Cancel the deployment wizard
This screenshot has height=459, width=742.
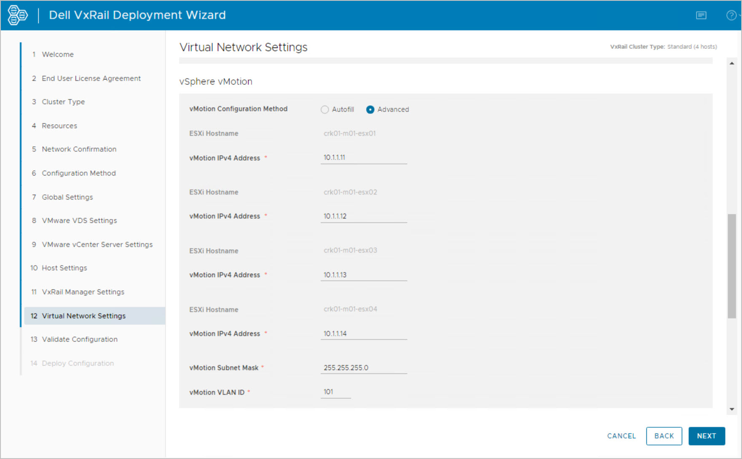pos(621,436)
